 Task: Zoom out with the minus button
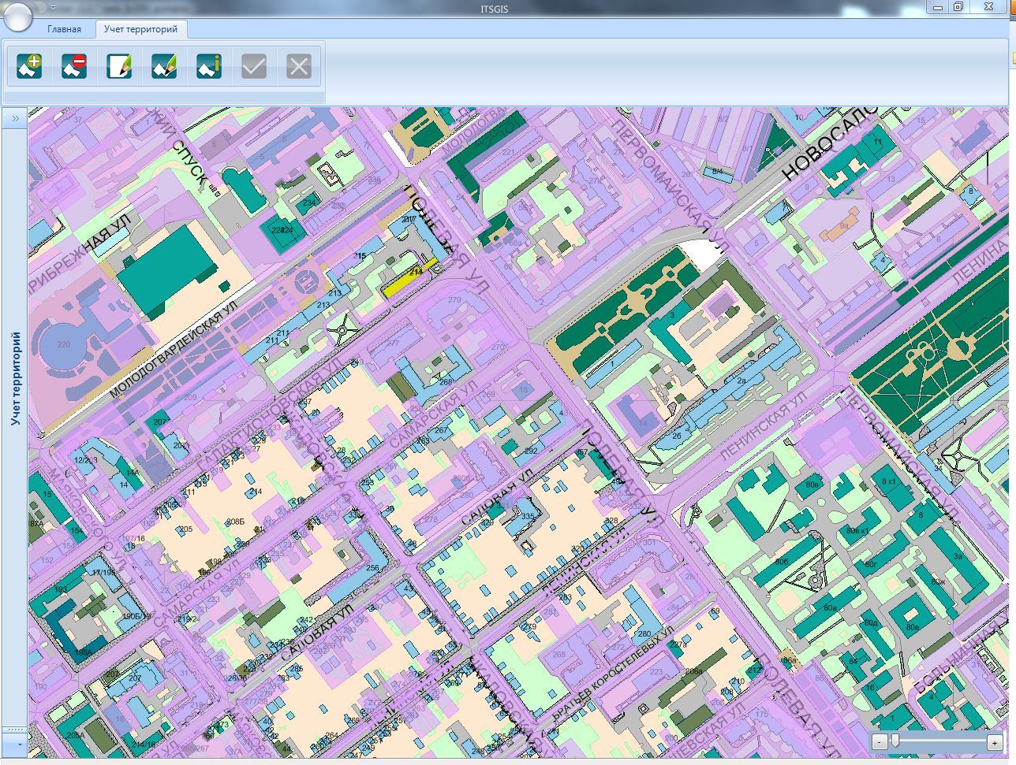(880, 742)
